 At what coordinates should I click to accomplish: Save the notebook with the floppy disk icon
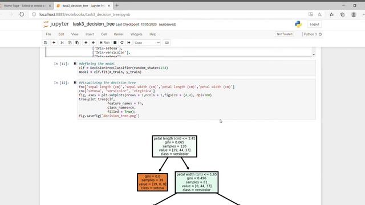point(46,43)
